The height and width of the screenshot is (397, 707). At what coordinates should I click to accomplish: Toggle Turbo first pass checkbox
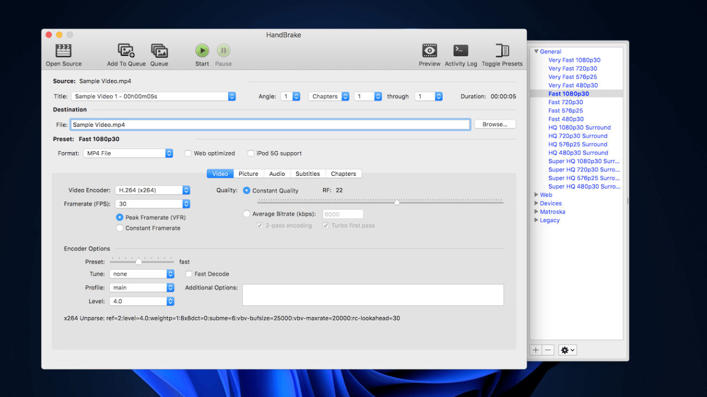tap(326, 226)
